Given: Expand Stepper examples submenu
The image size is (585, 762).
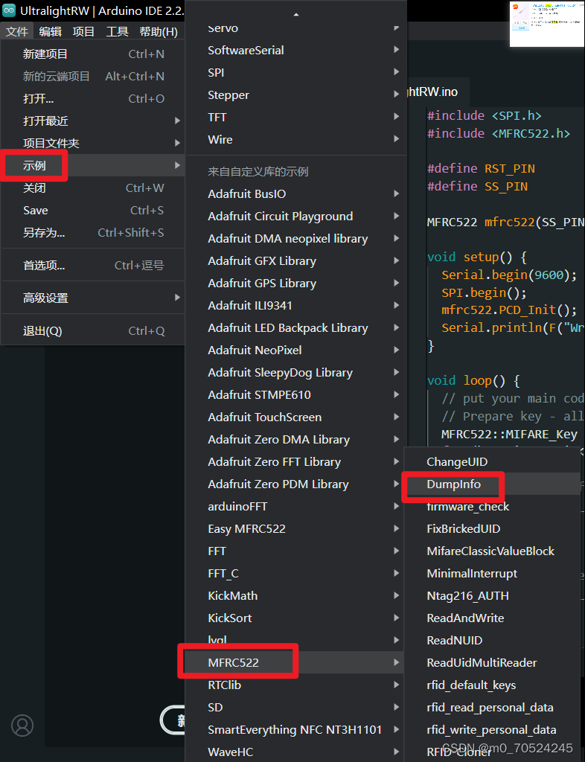Looking at the screenshot, I should (x=296, y=95).
